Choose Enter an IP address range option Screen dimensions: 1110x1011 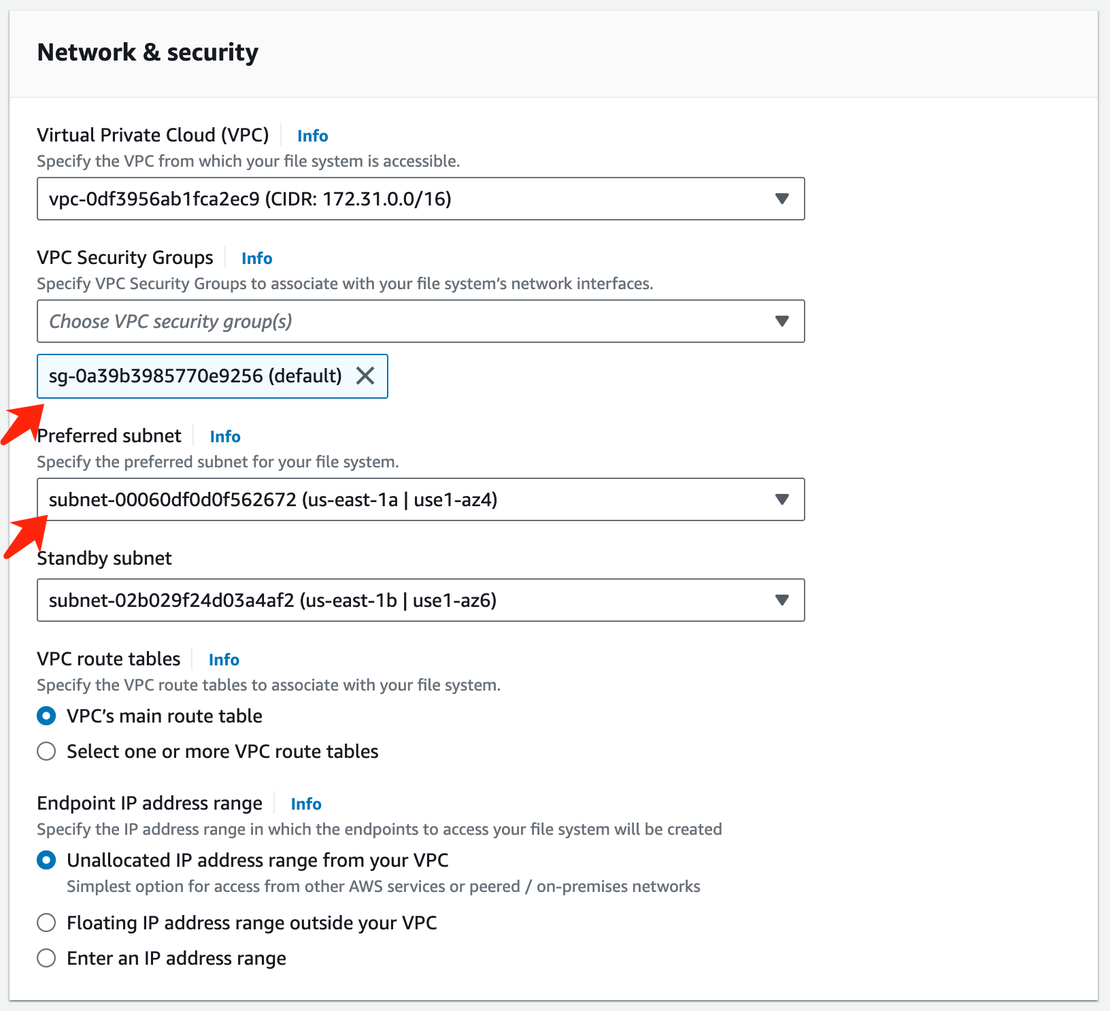click(x=46, y=958)
